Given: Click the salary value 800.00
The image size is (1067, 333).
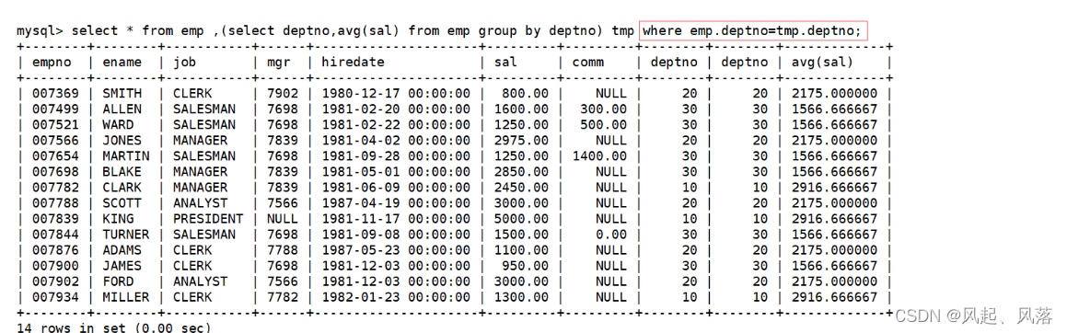Looking at the screenshot, I should [526, 94].
